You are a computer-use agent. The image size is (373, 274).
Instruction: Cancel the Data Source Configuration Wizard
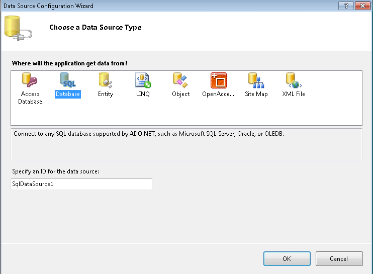(x=339, y=258)
